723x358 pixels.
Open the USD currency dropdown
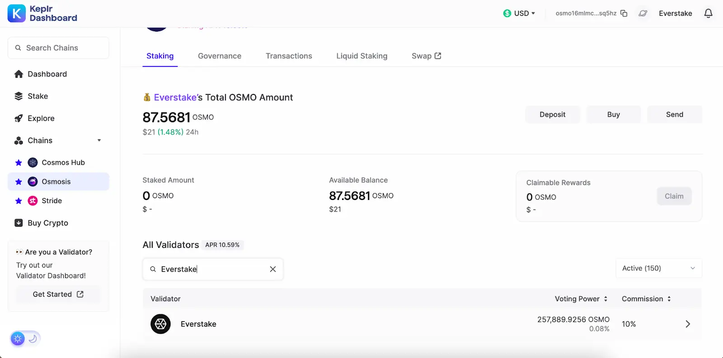(520, 14)
